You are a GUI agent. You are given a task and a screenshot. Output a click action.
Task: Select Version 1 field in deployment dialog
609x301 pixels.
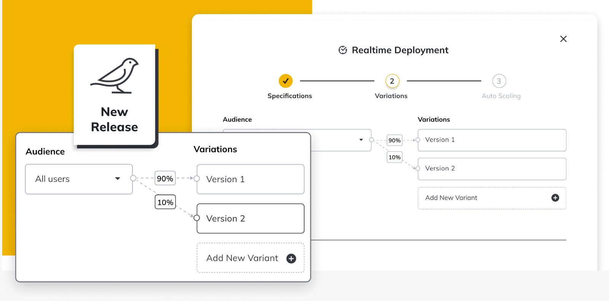point(492,140)
